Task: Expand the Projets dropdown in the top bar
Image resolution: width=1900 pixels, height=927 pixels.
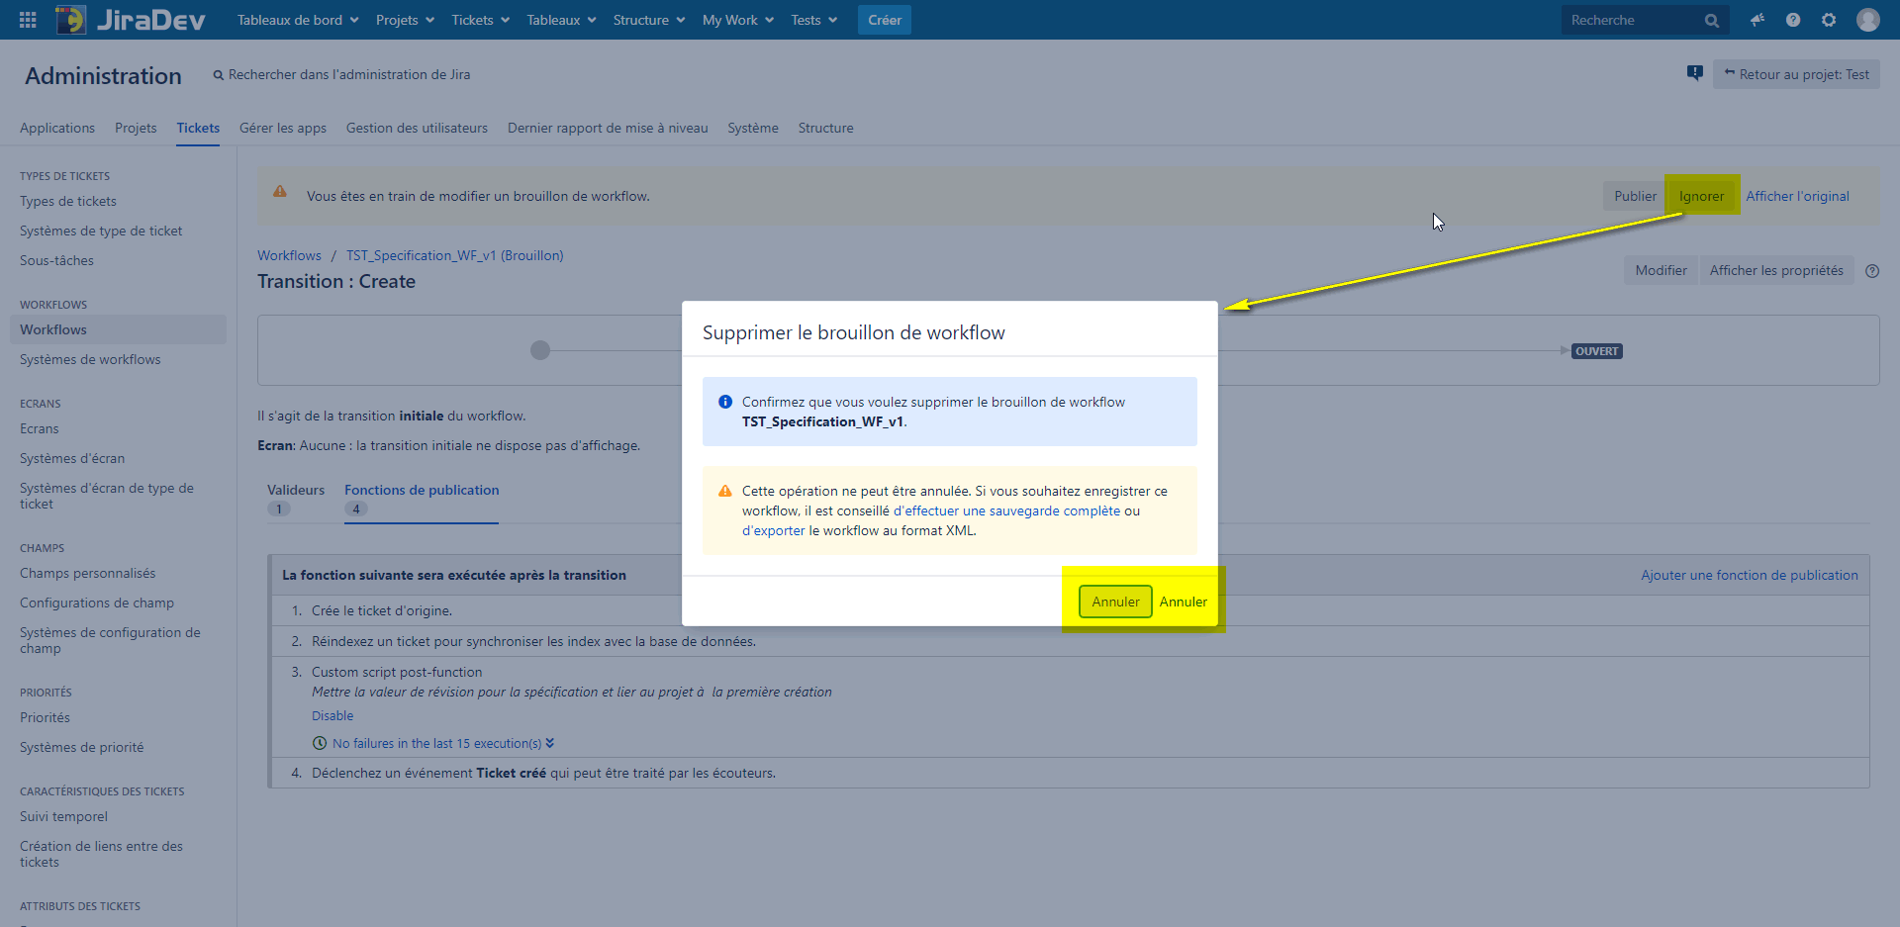Action: [x=405, y=20]
